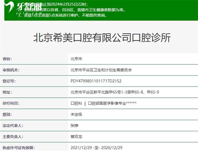This screenshot has height=151, width=198.
Task: Click the province value 北京市
Action: point(76,59)
